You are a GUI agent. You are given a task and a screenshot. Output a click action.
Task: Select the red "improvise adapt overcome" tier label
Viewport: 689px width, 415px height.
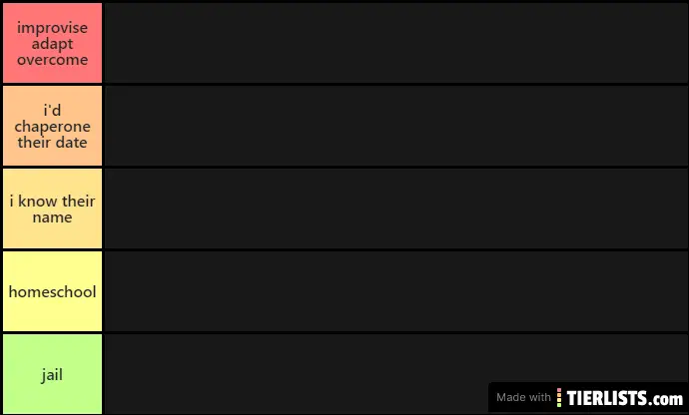click(x=52, y=43)
